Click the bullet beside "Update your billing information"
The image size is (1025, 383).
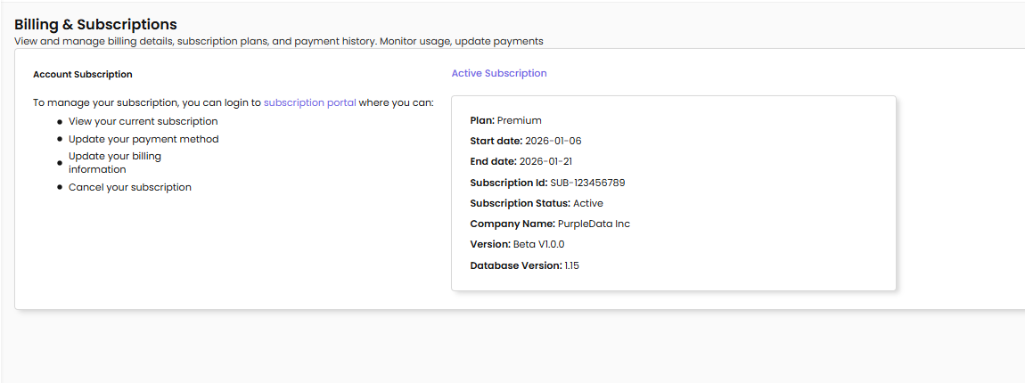(x=60, y=163)
